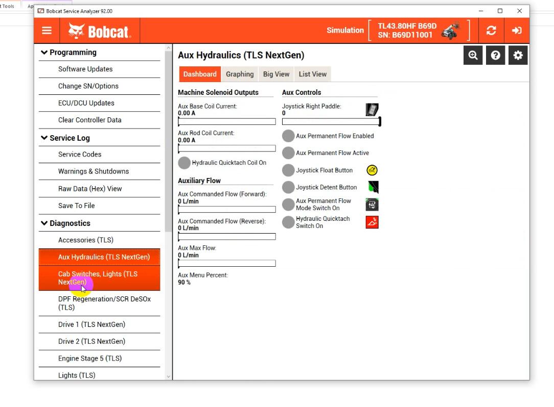
Task: Click the Aux Max Flow bar
Action: coord(227,264)
